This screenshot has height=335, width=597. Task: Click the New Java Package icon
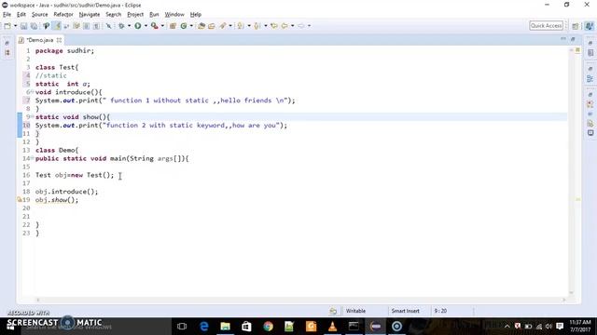[x=173, y=26]
